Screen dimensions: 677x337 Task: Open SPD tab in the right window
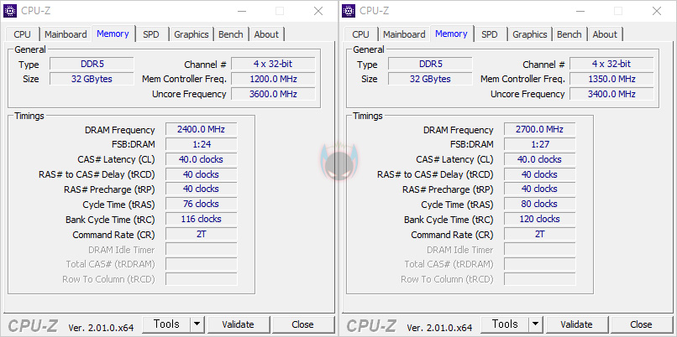[489, 34]
